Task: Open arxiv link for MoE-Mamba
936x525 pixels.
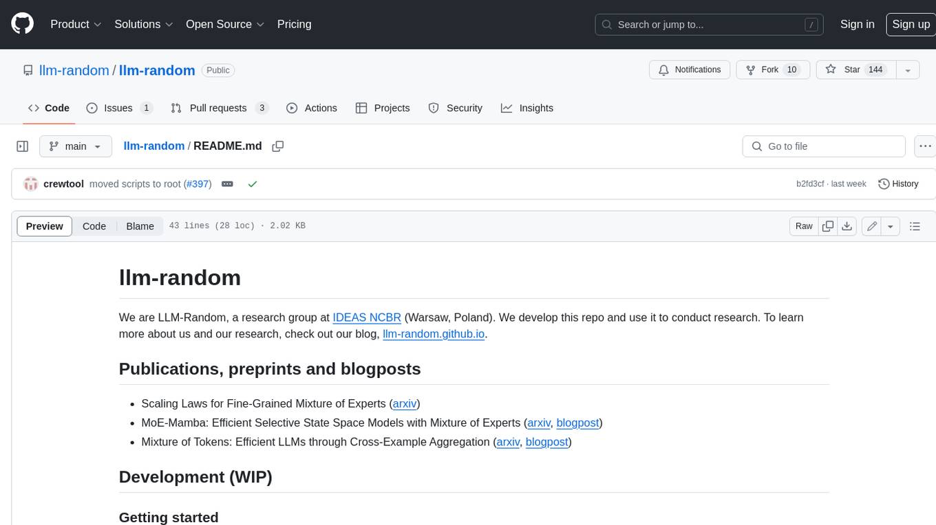Action: pyautogui.click(x=539, y=423)
